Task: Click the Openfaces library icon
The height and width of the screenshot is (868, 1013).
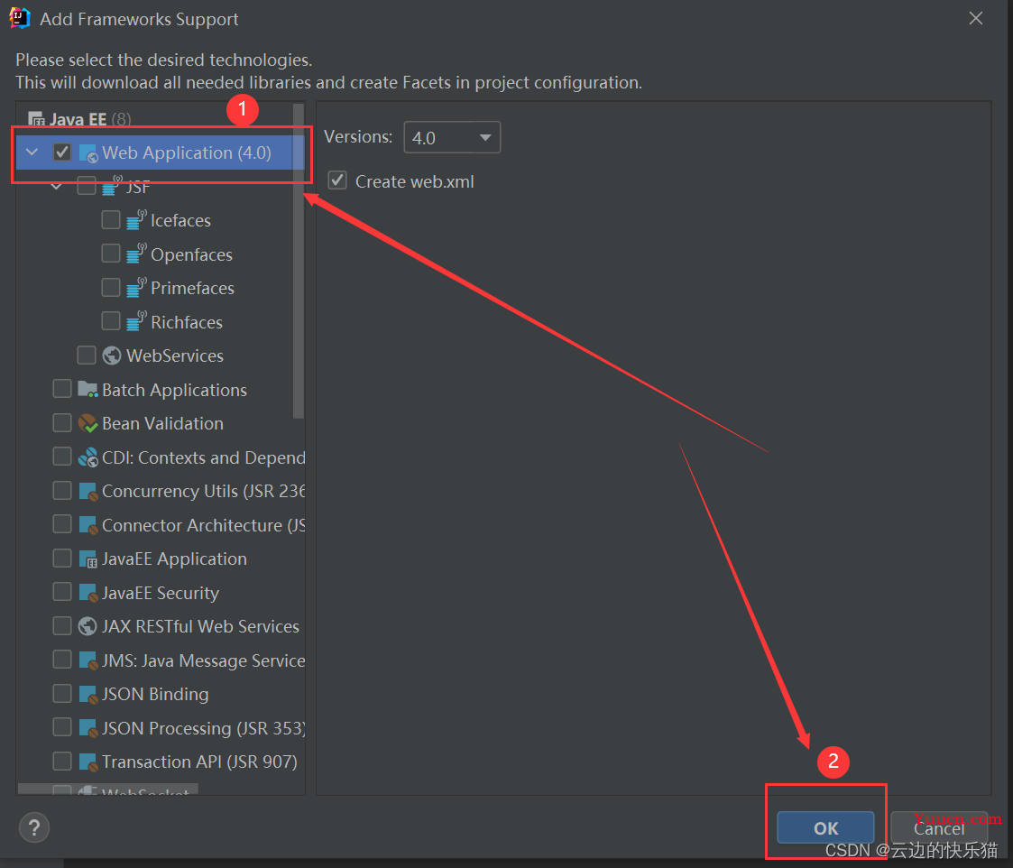Action: [x=136, y=254]
